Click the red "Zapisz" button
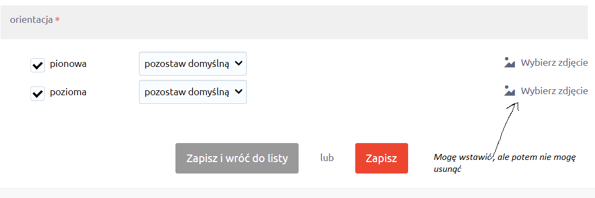The height and width of the screenshot is (198, 595). point(381,158)
